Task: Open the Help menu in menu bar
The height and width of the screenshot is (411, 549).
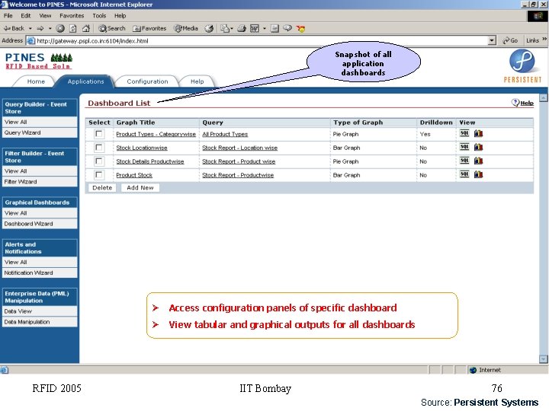Action: coord(120,16)
